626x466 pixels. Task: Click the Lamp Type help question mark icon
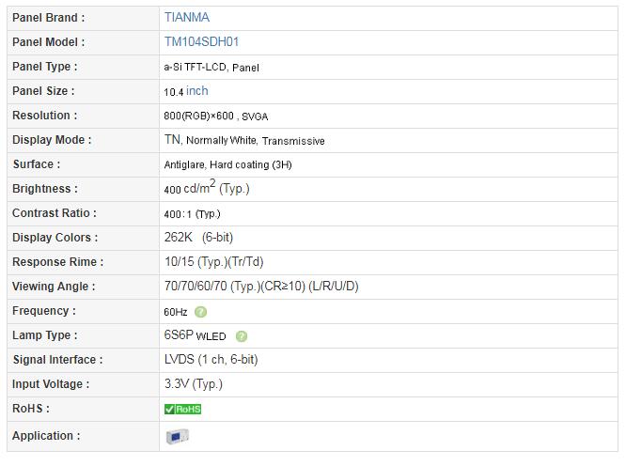tap(242, 336)
